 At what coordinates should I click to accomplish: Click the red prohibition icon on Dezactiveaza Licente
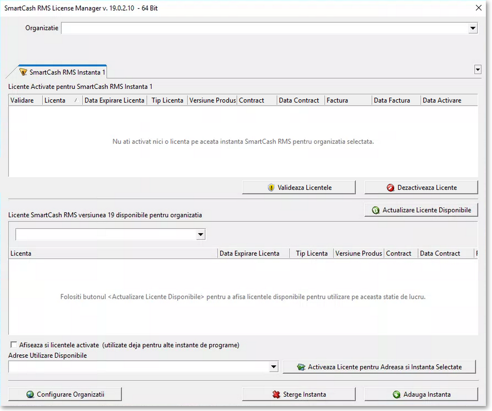tap(390, 188)
